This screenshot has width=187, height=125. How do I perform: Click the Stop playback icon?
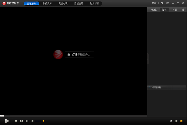coord(16,121)
